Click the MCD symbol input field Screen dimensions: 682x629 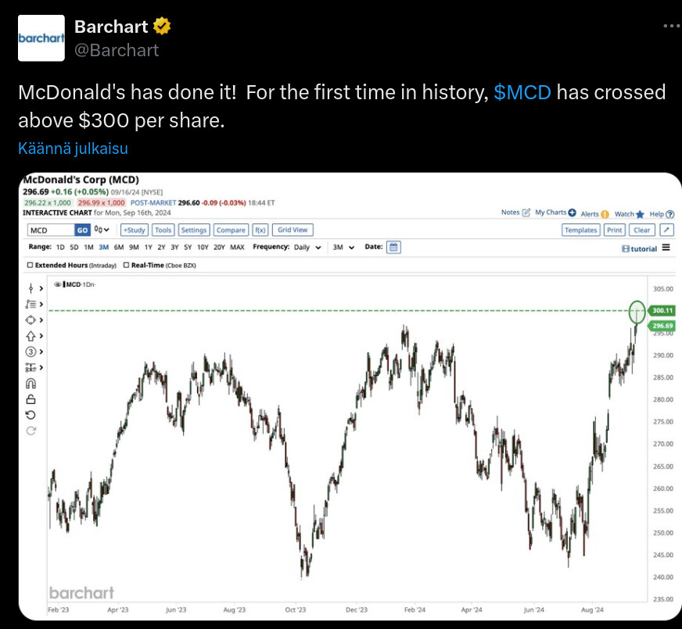coord(50,230)
